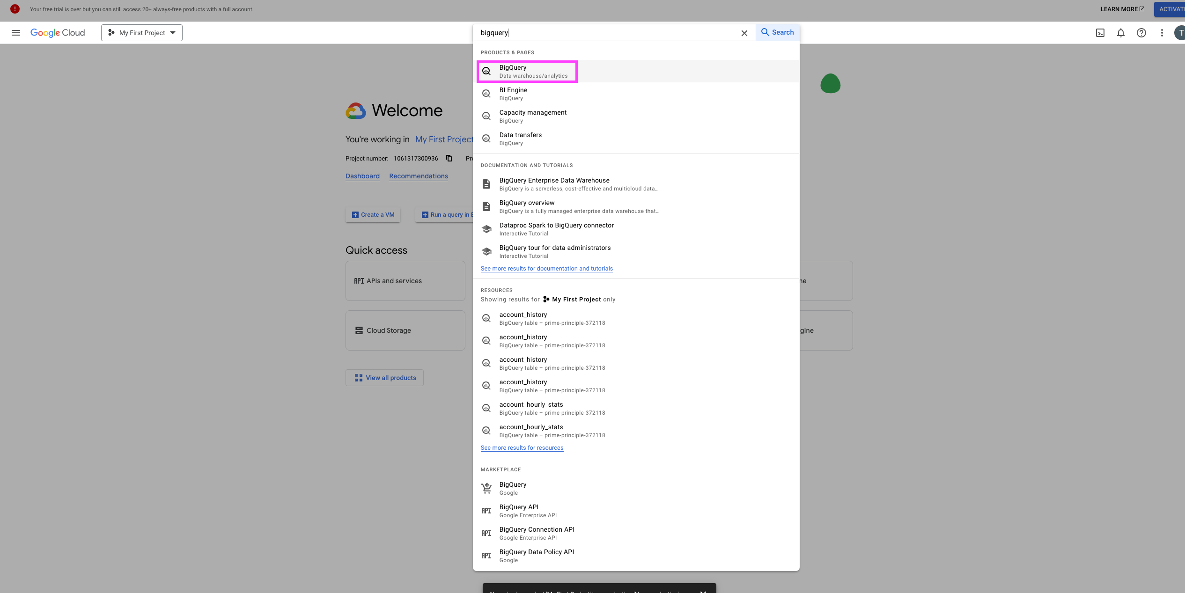Open BigQuery Google marketplace result
This screenshot has height=593, width=1185.
click(636, 488)
